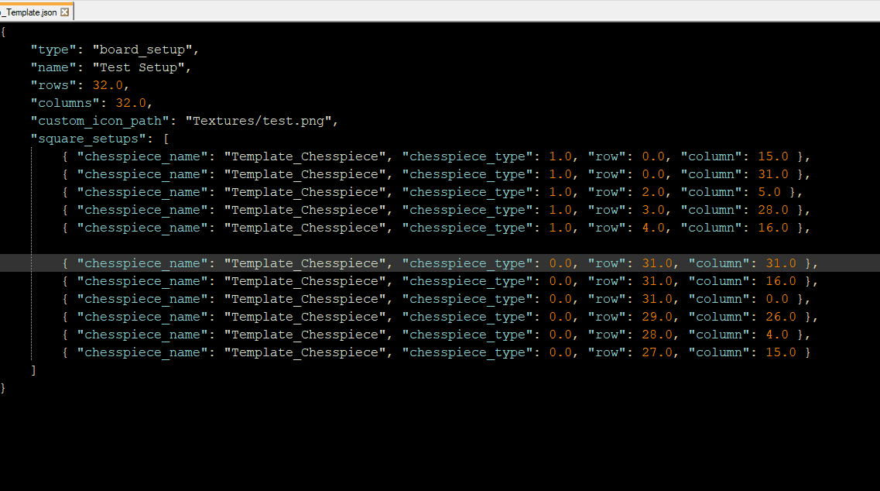
Task: Click column value 28.0 on the row 3.0 line
Action: click(x=773, y=210)
